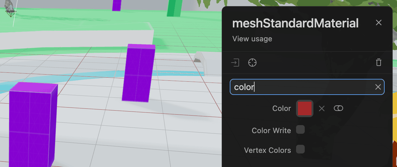This screenshot has height=167, width=397.
Task: Click the Color Write label
Action: point(271,131)
